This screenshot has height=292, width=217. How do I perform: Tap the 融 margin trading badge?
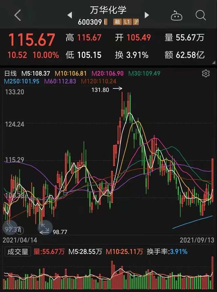pyautogui.click(x=117, y=22)
